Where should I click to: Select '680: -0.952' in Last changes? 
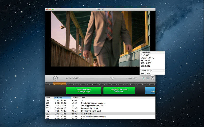[x=146, y=61]
